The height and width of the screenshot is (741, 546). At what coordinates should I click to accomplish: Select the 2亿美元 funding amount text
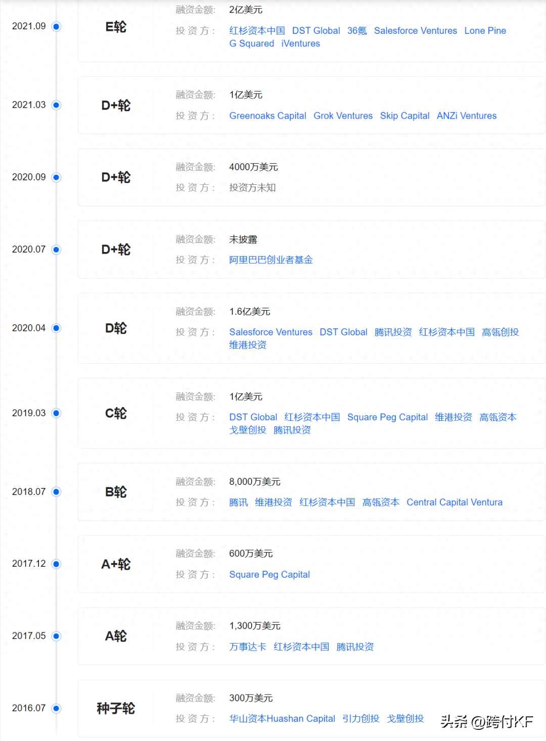pyautogui.click(x=246, y=10)
